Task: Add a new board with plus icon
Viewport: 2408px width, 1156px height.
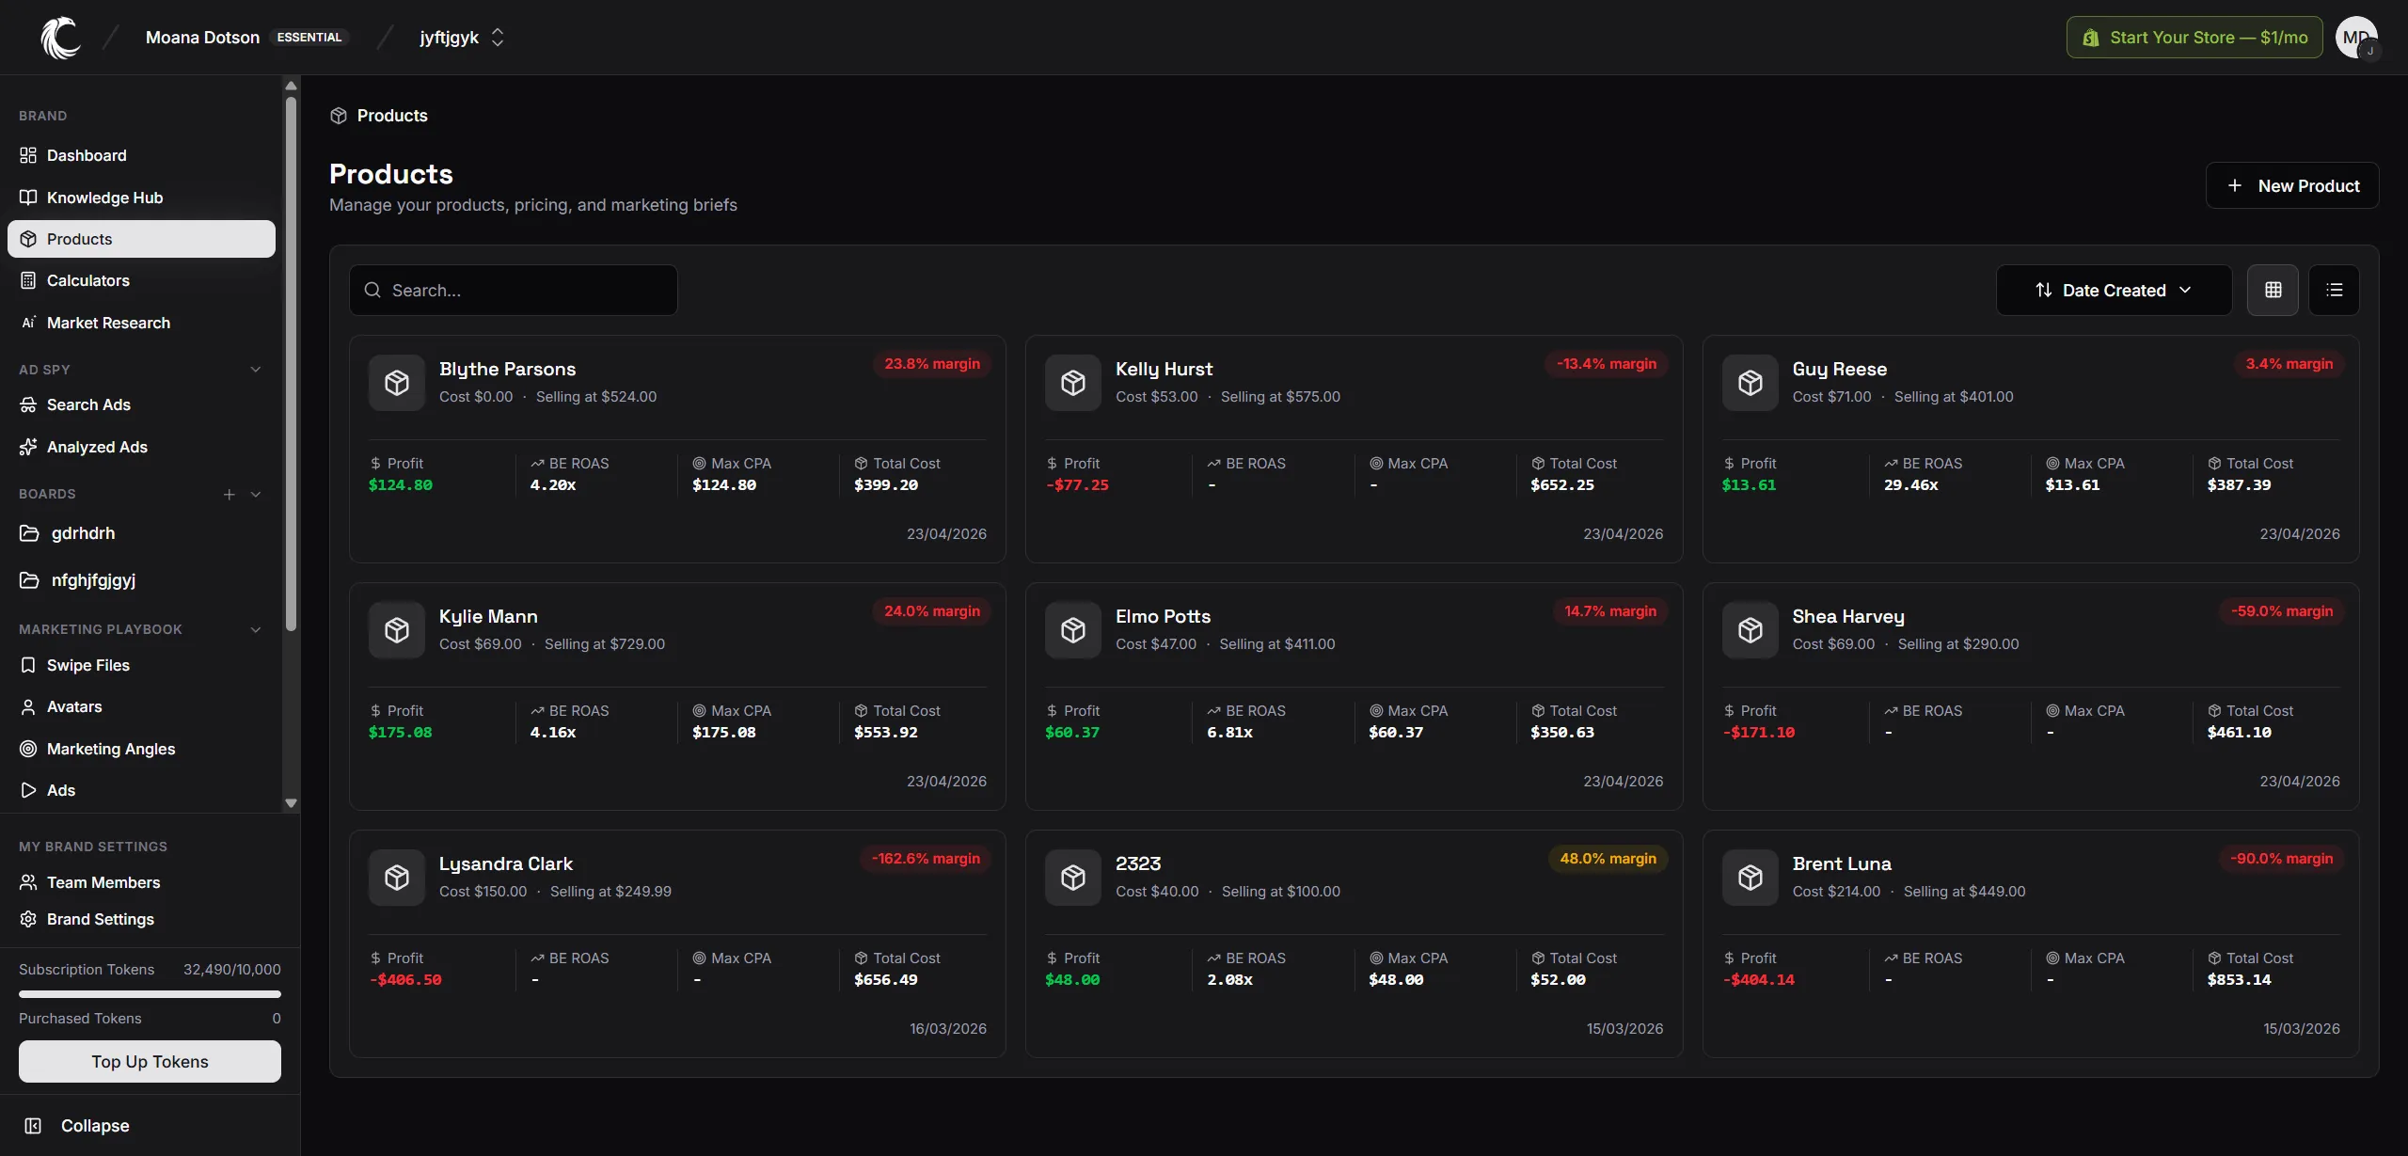Action: pos(229,494)
